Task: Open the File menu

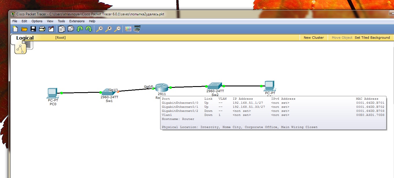Action: click(x=15, y=21)
